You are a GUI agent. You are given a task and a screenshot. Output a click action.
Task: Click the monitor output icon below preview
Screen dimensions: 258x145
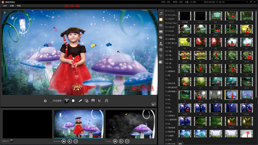pos(153,104)
